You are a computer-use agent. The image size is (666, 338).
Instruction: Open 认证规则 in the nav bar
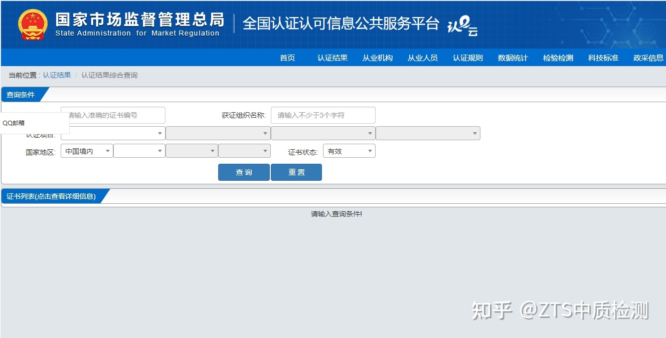click(x=468, y=58)
